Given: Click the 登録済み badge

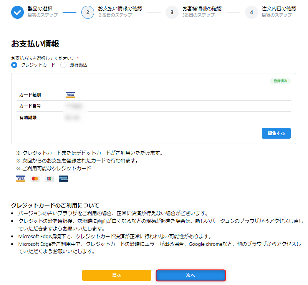Looking at the screenshot, I should [281, 81].
